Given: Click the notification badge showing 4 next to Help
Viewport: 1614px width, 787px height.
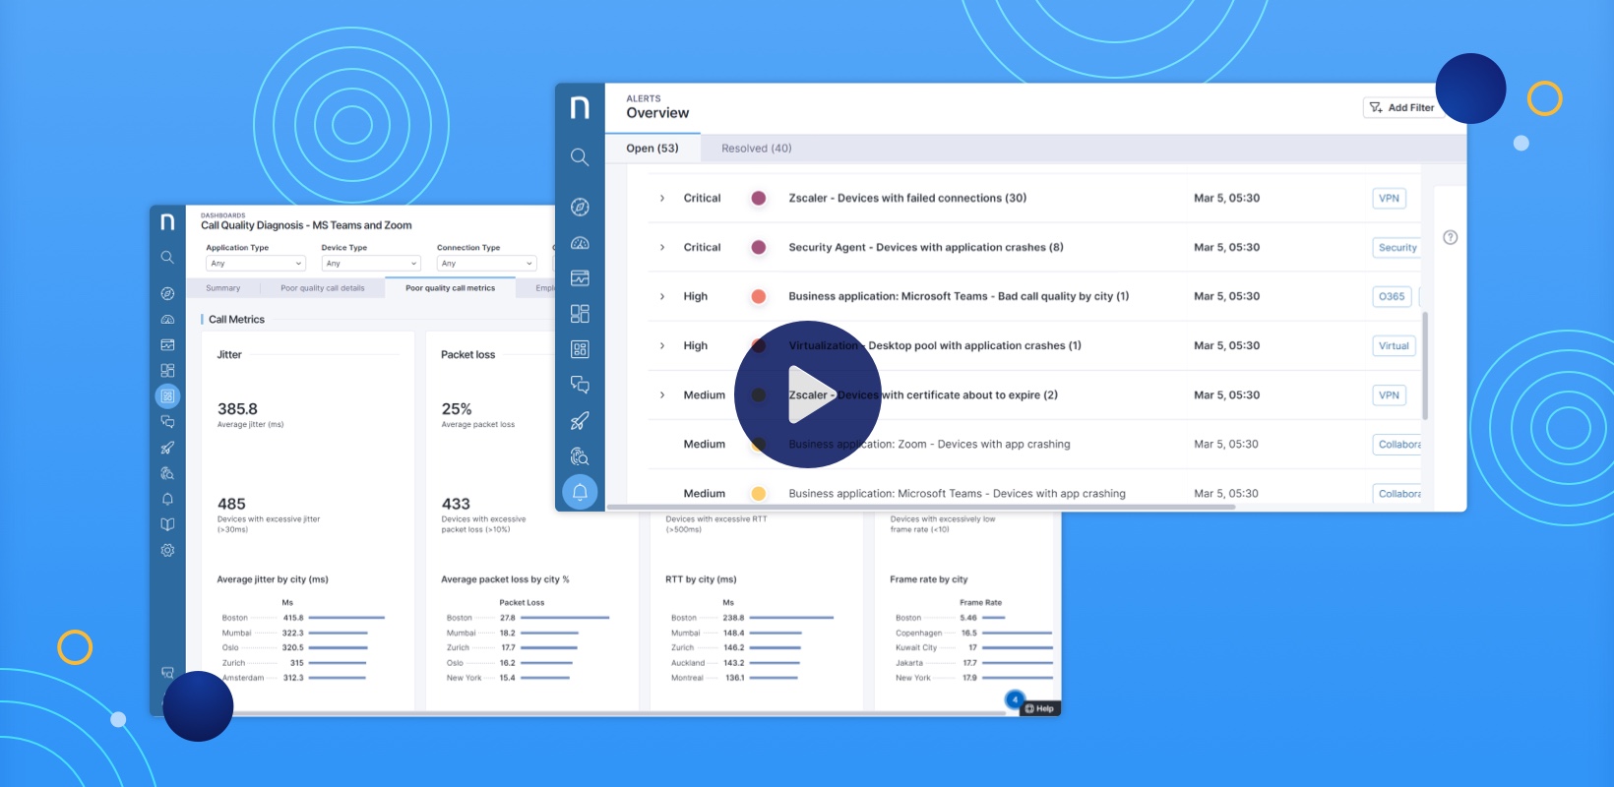Looking at the screenshot, I should 1015,699.
